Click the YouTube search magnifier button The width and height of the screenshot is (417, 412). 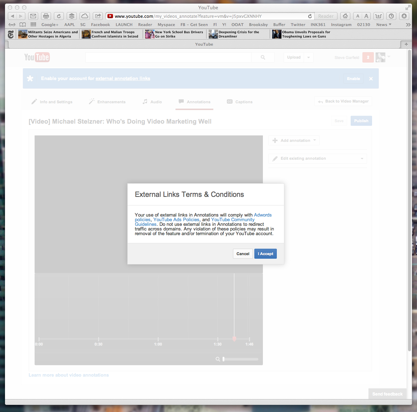[x=263, y=57]
